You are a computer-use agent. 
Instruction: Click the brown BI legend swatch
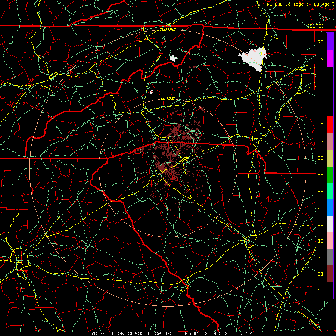(330, 274)
